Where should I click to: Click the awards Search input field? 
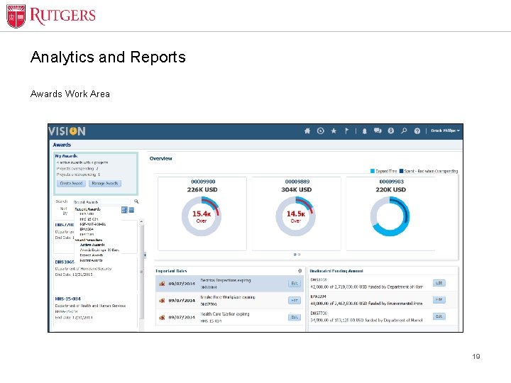coord(101,202)
